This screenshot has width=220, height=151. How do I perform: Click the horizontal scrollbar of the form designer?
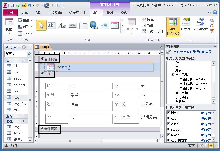click(97, 141)
